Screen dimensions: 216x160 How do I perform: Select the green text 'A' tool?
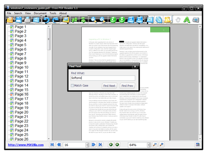click(x=187, y=20)
